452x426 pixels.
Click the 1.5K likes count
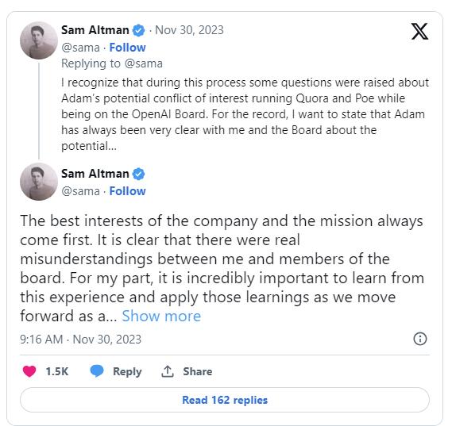click(x=56, y=371)
